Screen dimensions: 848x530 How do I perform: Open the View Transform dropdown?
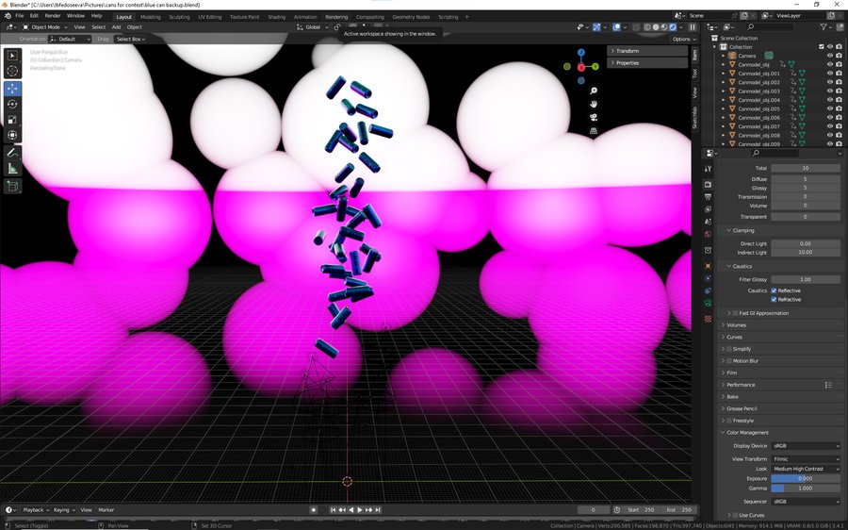click(x=806, y=458)
